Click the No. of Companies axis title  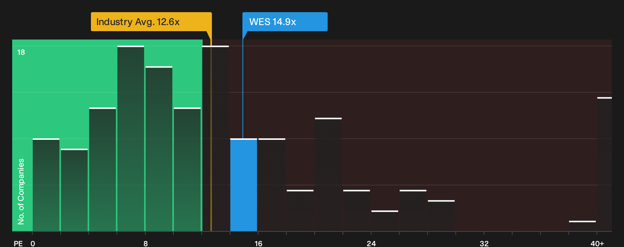21,191
